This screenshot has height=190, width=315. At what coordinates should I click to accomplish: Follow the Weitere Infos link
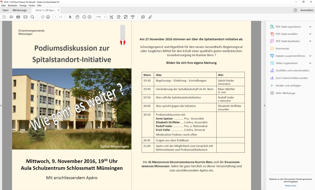point(291,186)
